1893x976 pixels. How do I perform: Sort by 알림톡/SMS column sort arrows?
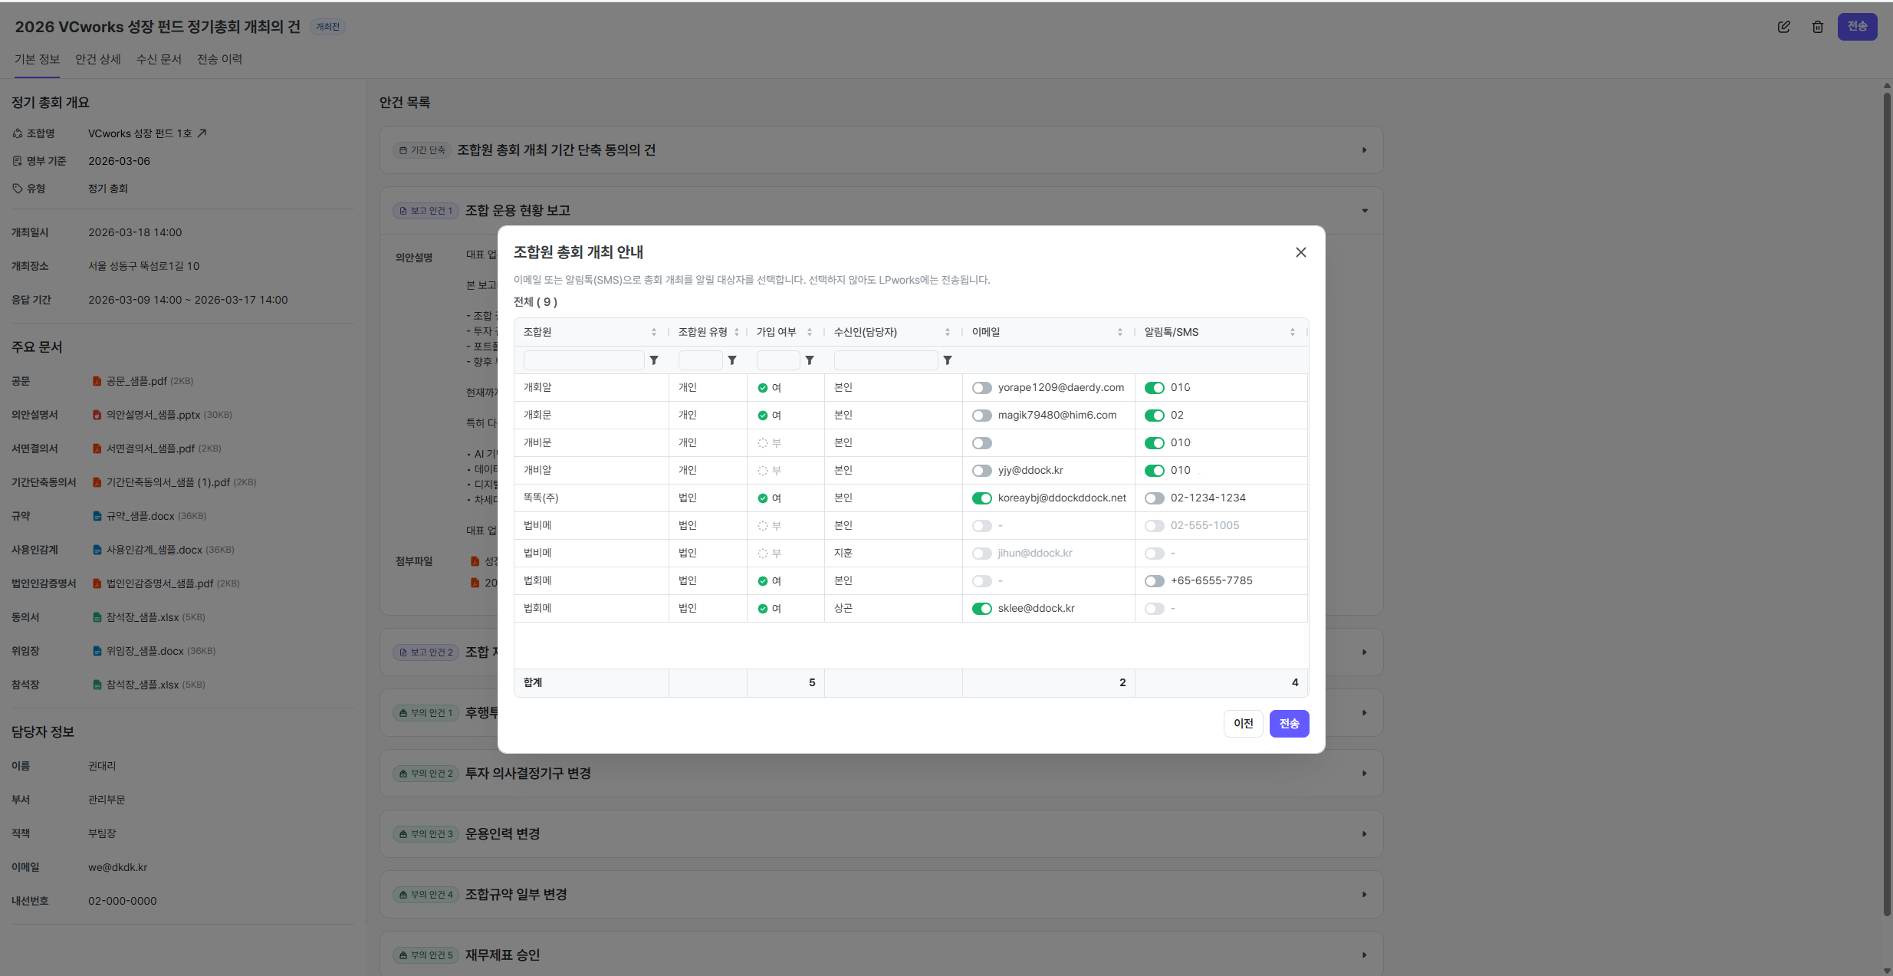coord(1292,332)
